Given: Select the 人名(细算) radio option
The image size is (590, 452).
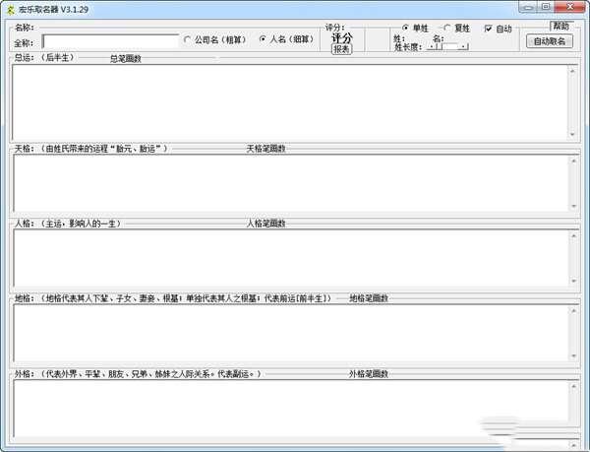Looking at the screenshot, I should coord(263,40).
